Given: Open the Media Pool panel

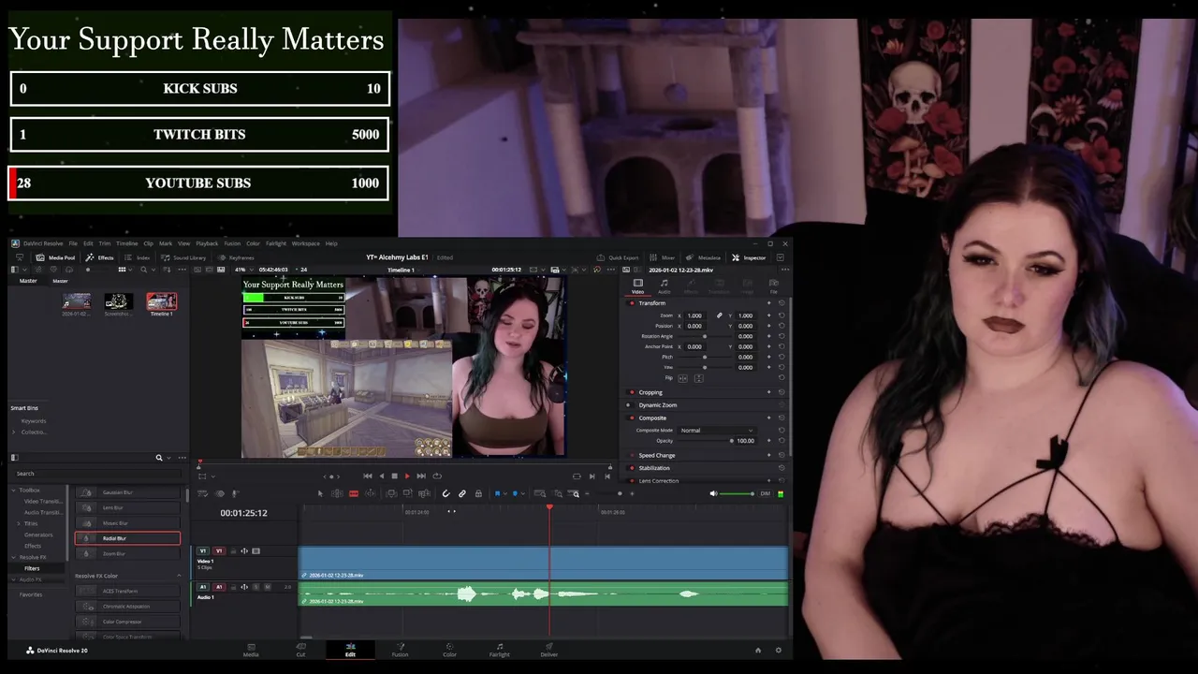Looking at the screenshot, I should point(55,257).
